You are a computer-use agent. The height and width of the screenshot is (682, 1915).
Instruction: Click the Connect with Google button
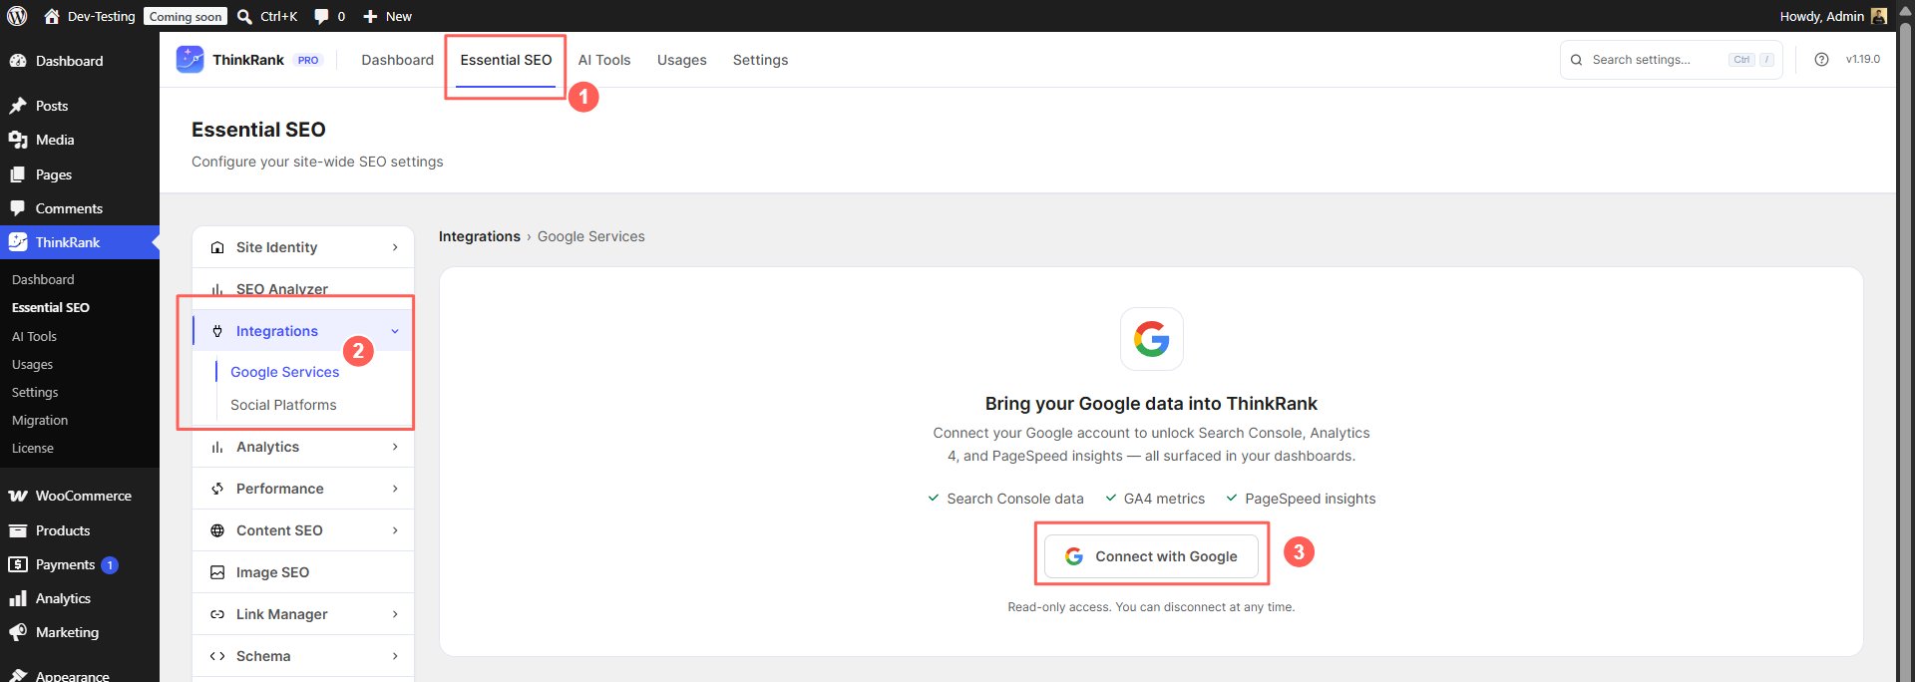[1151, 556]
